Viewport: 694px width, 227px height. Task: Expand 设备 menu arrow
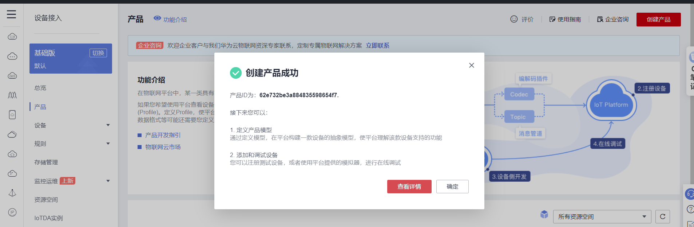108,125
